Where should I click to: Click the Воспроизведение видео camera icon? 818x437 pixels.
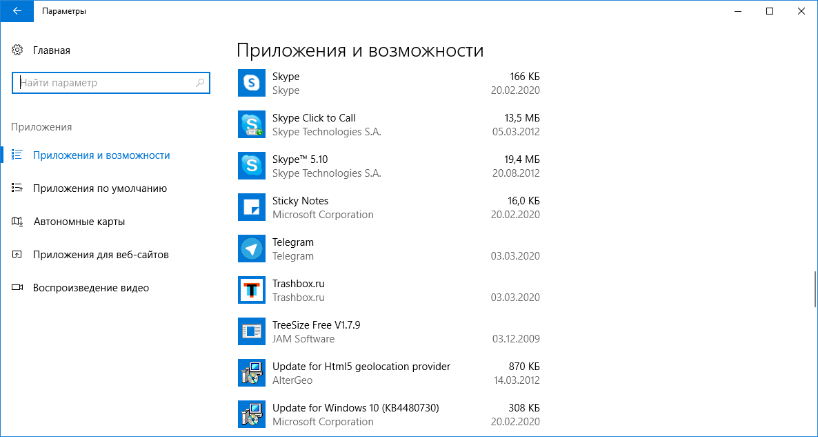pos(17,288)
